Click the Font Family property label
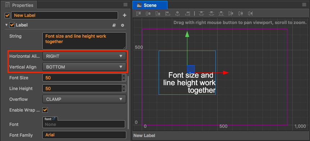 point(21,135)
